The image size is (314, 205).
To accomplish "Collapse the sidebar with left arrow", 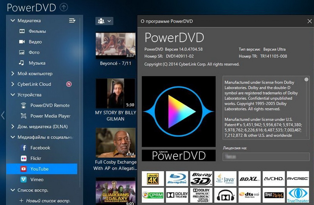I will click(x=3, y=115).
